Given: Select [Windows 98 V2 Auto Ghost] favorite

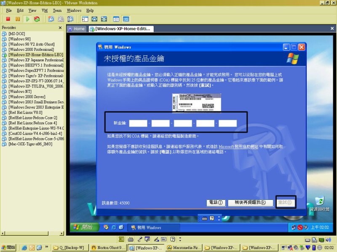Looking at the screenshot, I should [31, 44].
